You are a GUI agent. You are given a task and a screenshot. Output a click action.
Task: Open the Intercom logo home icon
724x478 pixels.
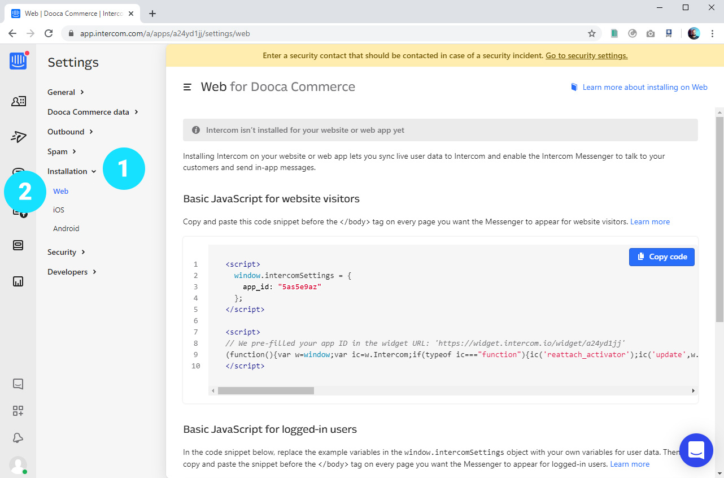pyautogui.click(x=18, y=60)
